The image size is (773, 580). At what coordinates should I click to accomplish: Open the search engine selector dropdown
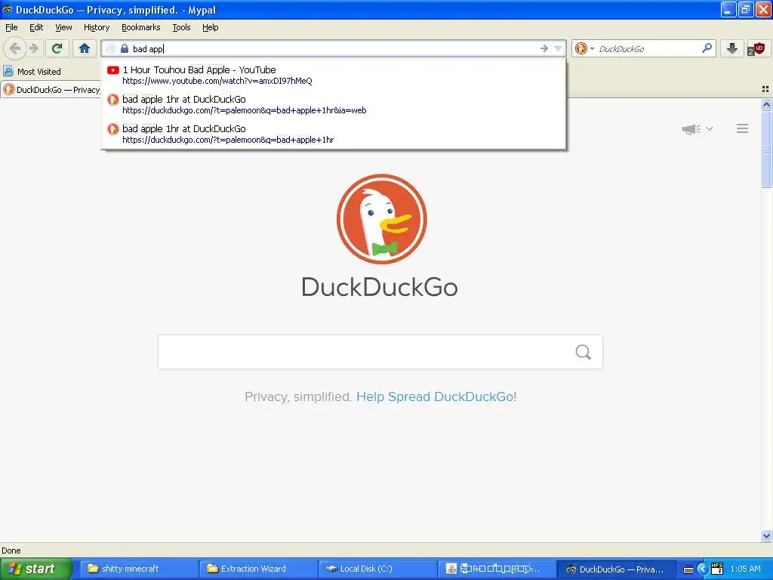[x=585, y=48]
